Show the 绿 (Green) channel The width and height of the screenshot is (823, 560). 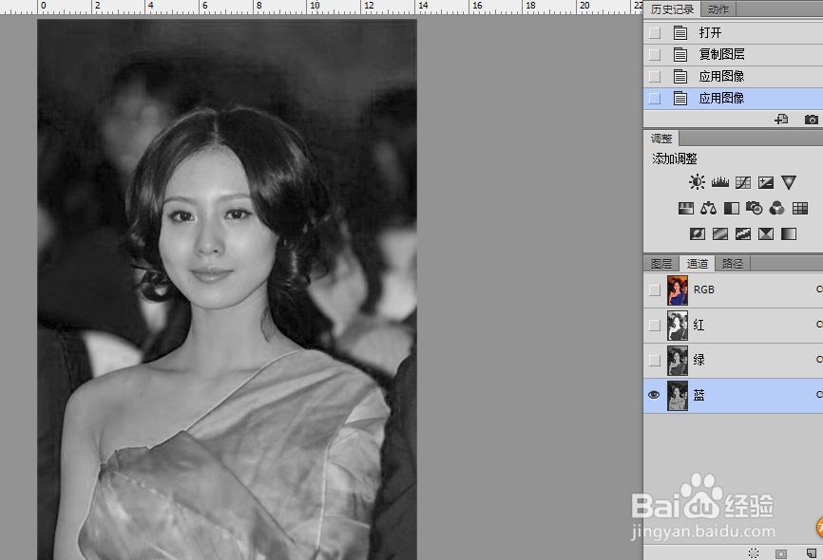(655, 361)
